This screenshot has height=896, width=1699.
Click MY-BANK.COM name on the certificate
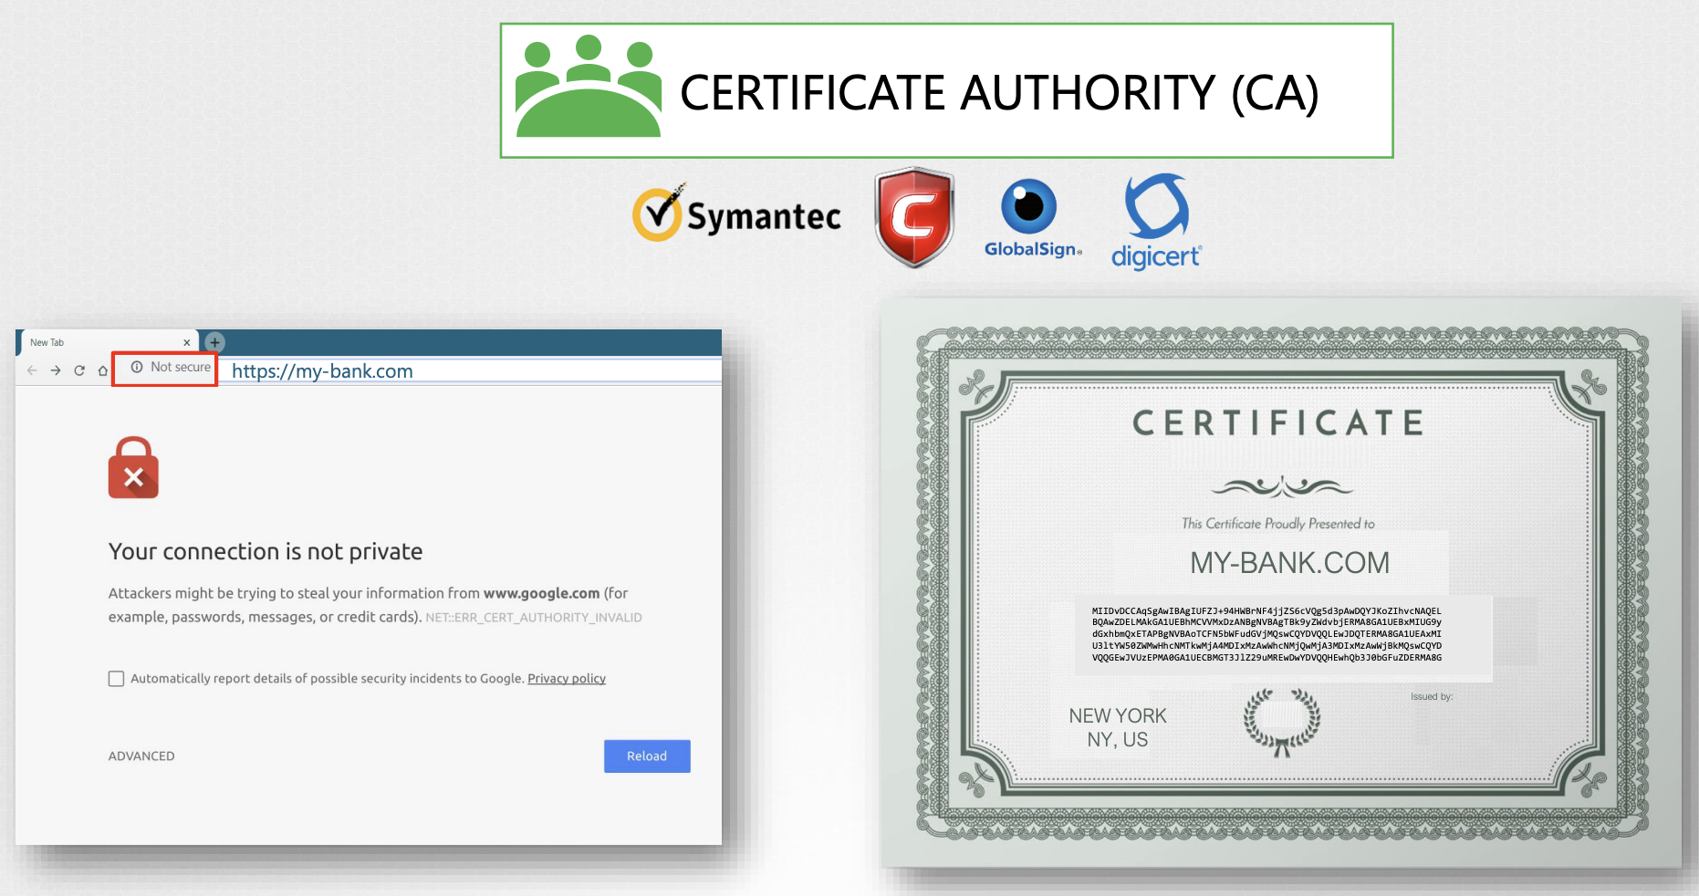(1289, 563)
